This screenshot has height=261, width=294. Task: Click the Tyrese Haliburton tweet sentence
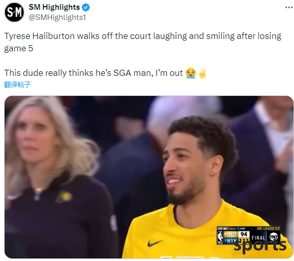(143, 42)
